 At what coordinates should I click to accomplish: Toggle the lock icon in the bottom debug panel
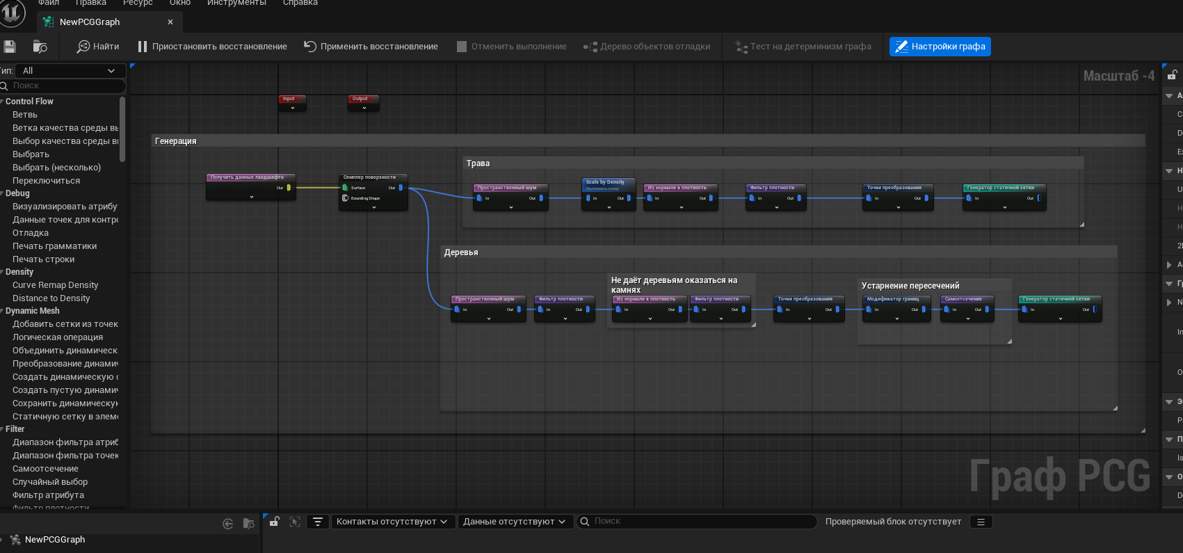pyautogui.click(x=275, y=522)
